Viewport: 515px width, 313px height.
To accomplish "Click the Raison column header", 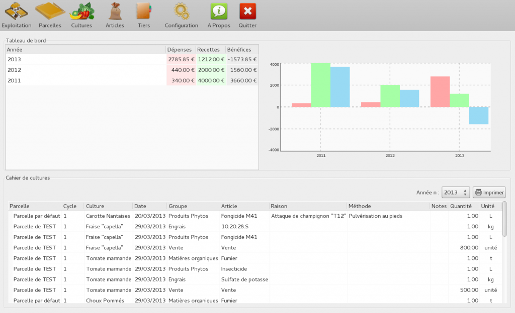I will pos(308,206).
